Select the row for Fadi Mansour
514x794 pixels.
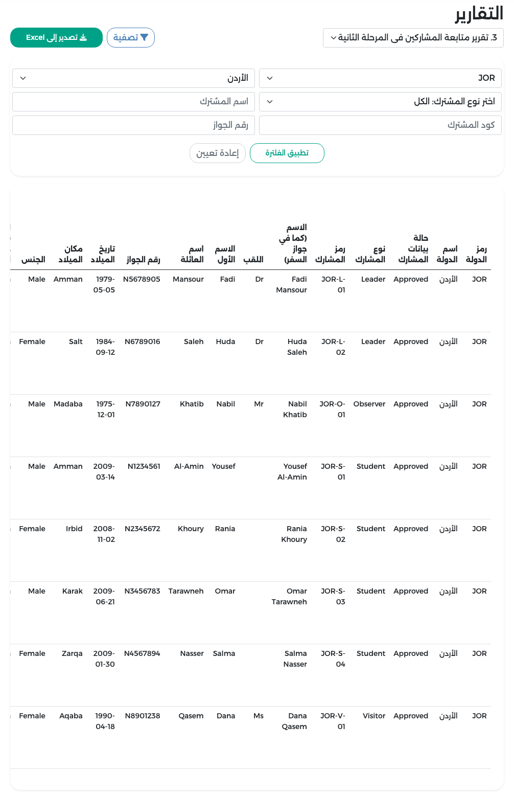[x=250, y=301]
